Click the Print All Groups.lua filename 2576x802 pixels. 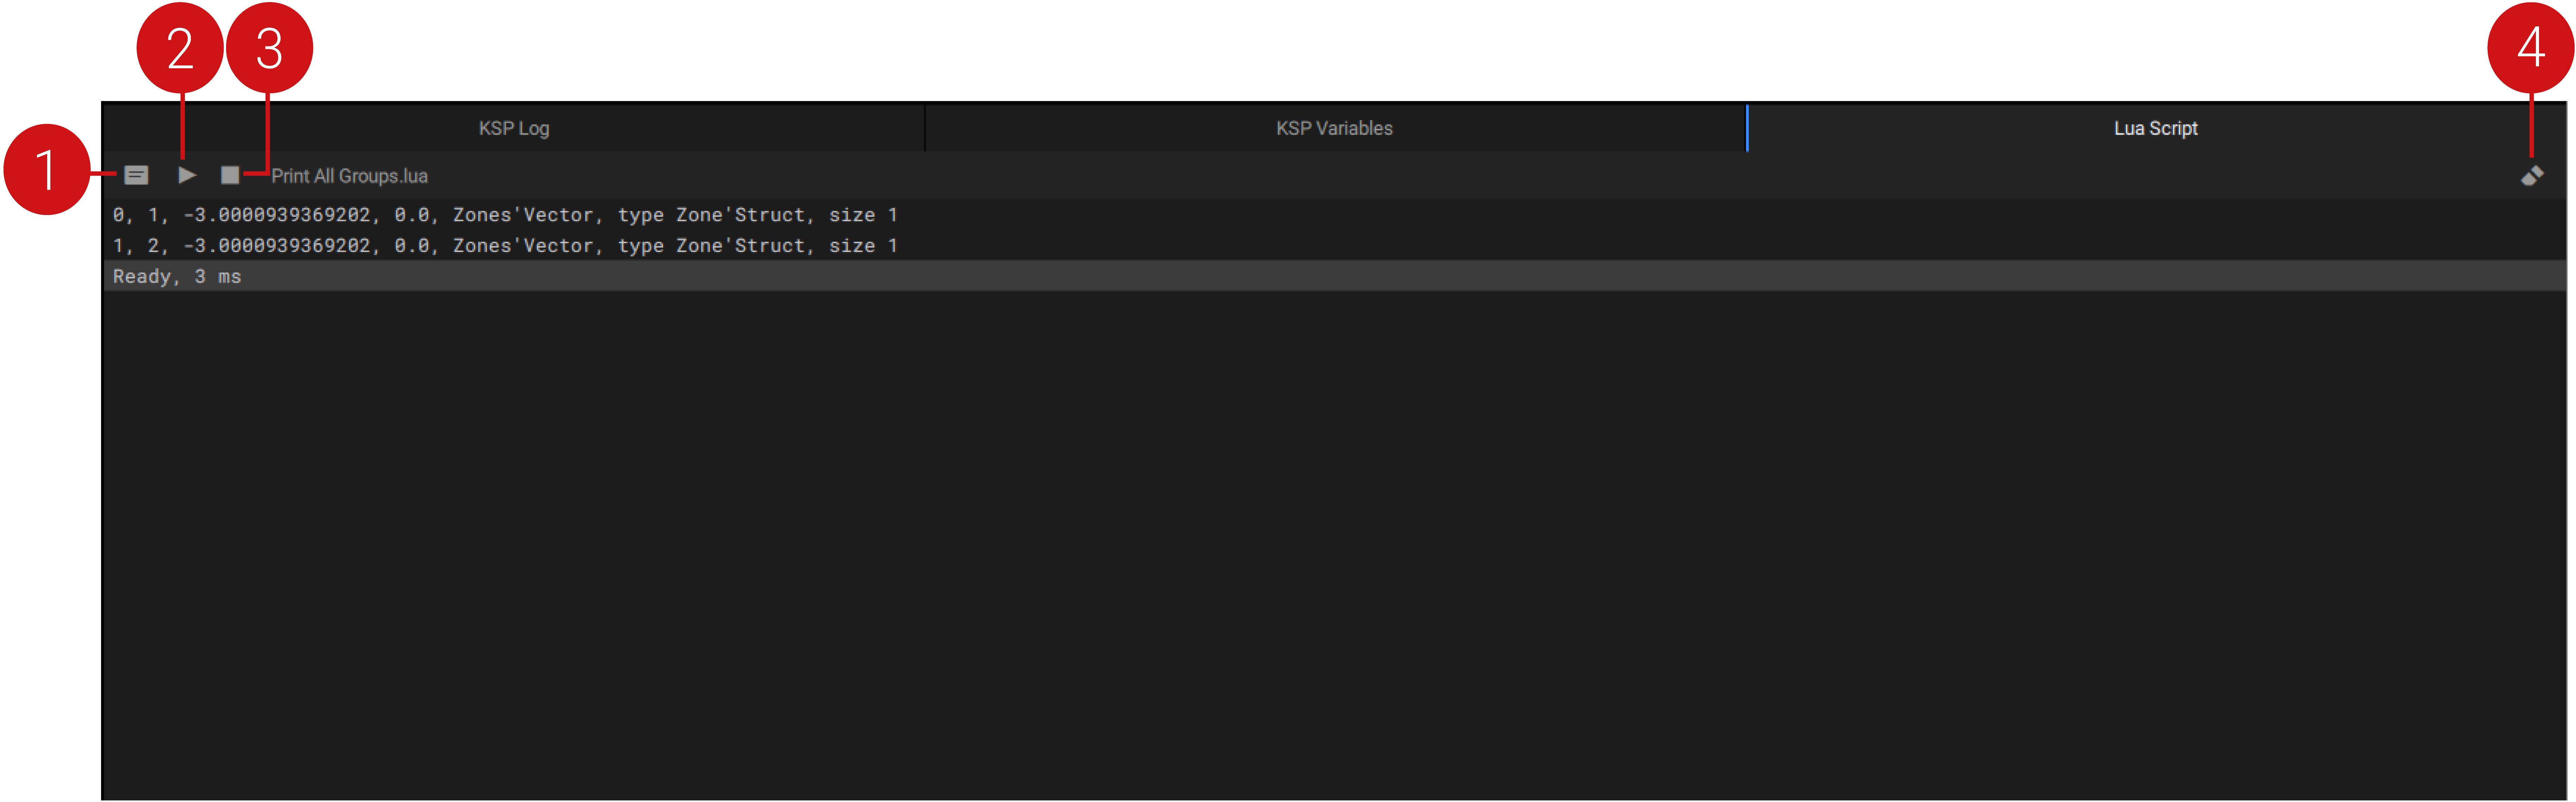pyautogui.click(x=350, y=176)
